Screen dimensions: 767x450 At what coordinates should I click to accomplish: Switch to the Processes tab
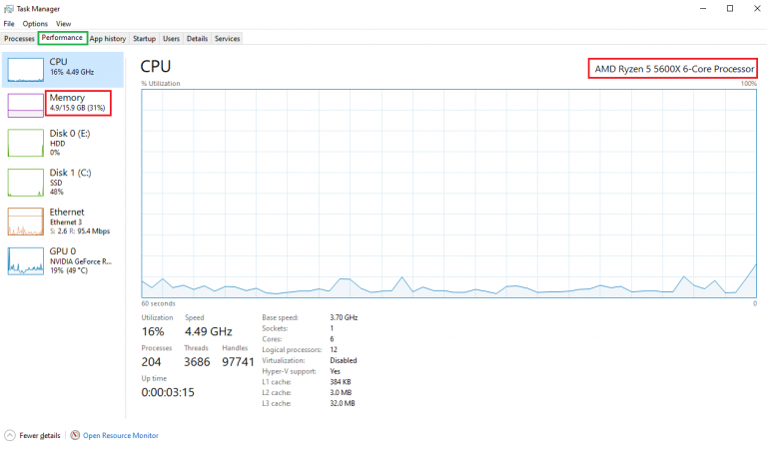pos(19,39)
